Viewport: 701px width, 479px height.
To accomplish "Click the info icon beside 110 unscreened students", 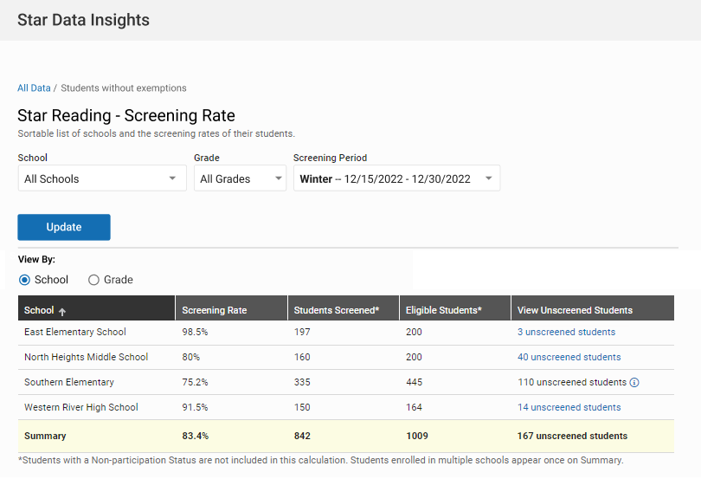I will (x=634, y=382).
